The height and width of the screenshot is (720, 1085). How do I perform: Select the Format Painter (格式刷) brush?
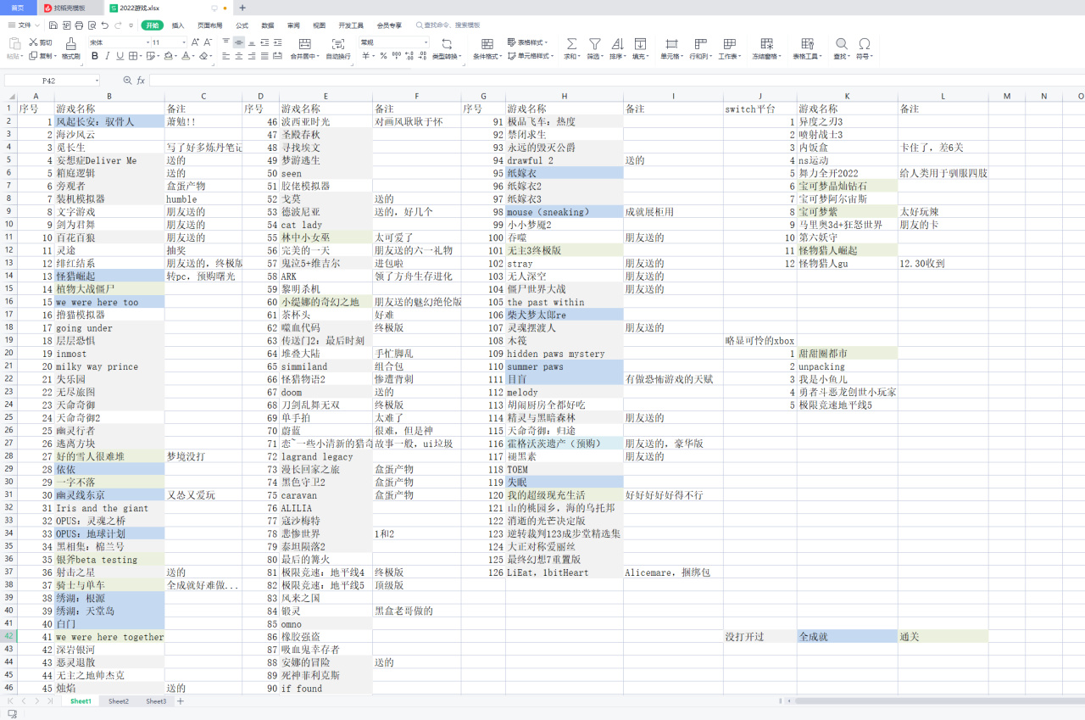[70, 43]
